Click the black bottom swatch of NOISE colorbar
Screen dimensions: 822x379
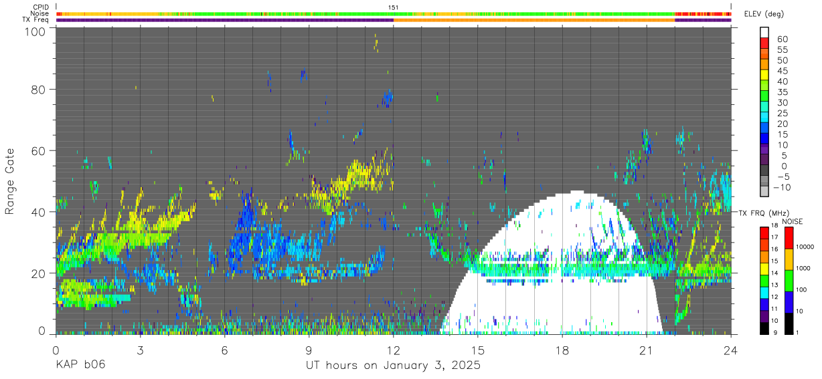click(788, 323)
